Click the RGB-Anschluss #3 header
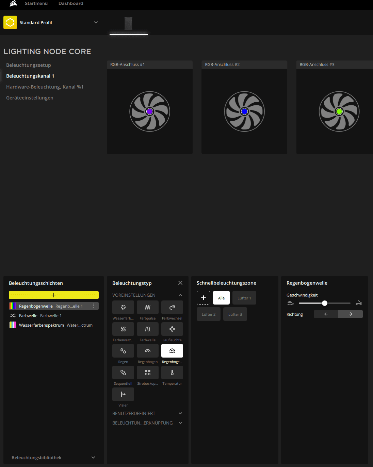Image resolution: width=373 pixels, height=467 pixels. [x=335, y=65]
